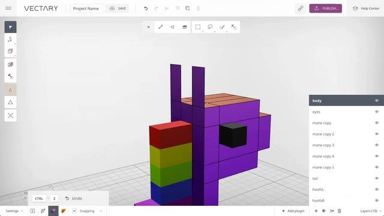This screenshot has width=384, height=216.
Task: Select the draw pen tool
Action: [x=10, y=39]
